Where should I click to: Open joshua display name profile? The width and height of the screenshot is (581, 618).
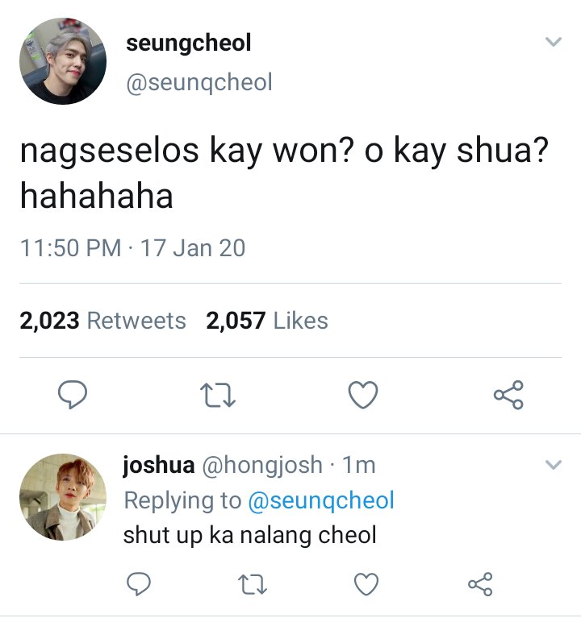pos(159,465)
